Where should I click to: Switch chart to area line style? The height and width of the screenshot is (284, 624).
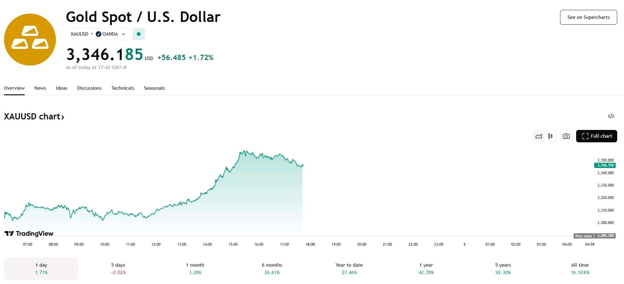click(x=539, y=136)
